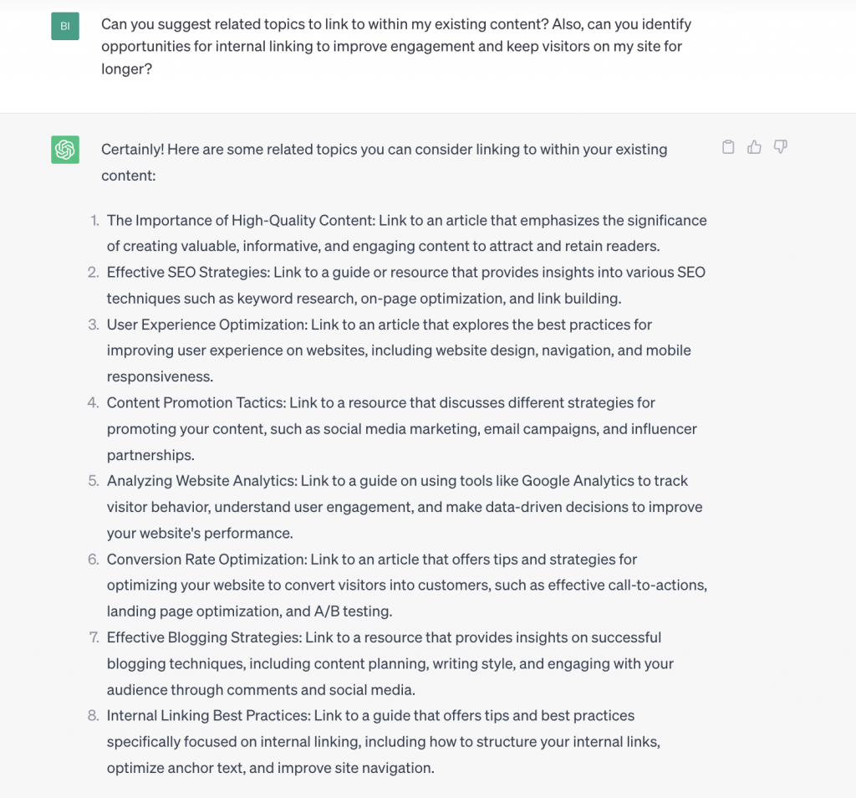856x798 pixels.
Task: Click 'mobile responsiveness' text in item 3
Action: [x=399, y=363]
